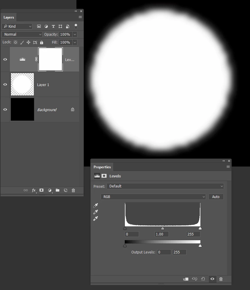The image size is (250, 290).
Task: Lock all attributes padlock icon
Action: pyautogui.click(x=42, y=42)
